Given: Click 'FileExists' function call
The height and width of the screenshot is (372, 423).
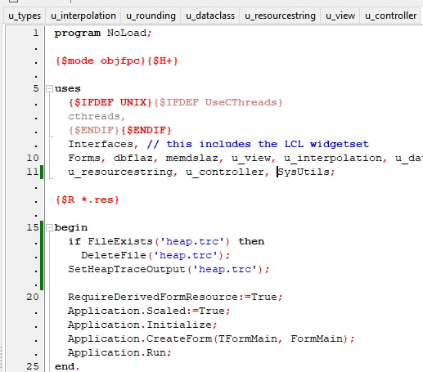Looking at the screenshot, I should click(x=120, y=241).
